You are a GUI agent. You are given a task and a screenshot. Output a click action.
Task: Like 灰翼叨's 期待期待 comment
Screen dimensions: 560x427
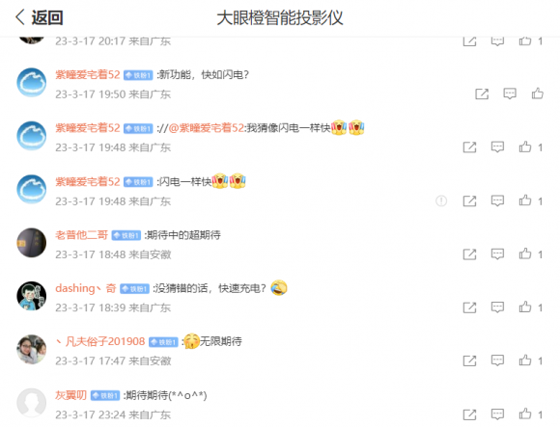coord(525,414)
